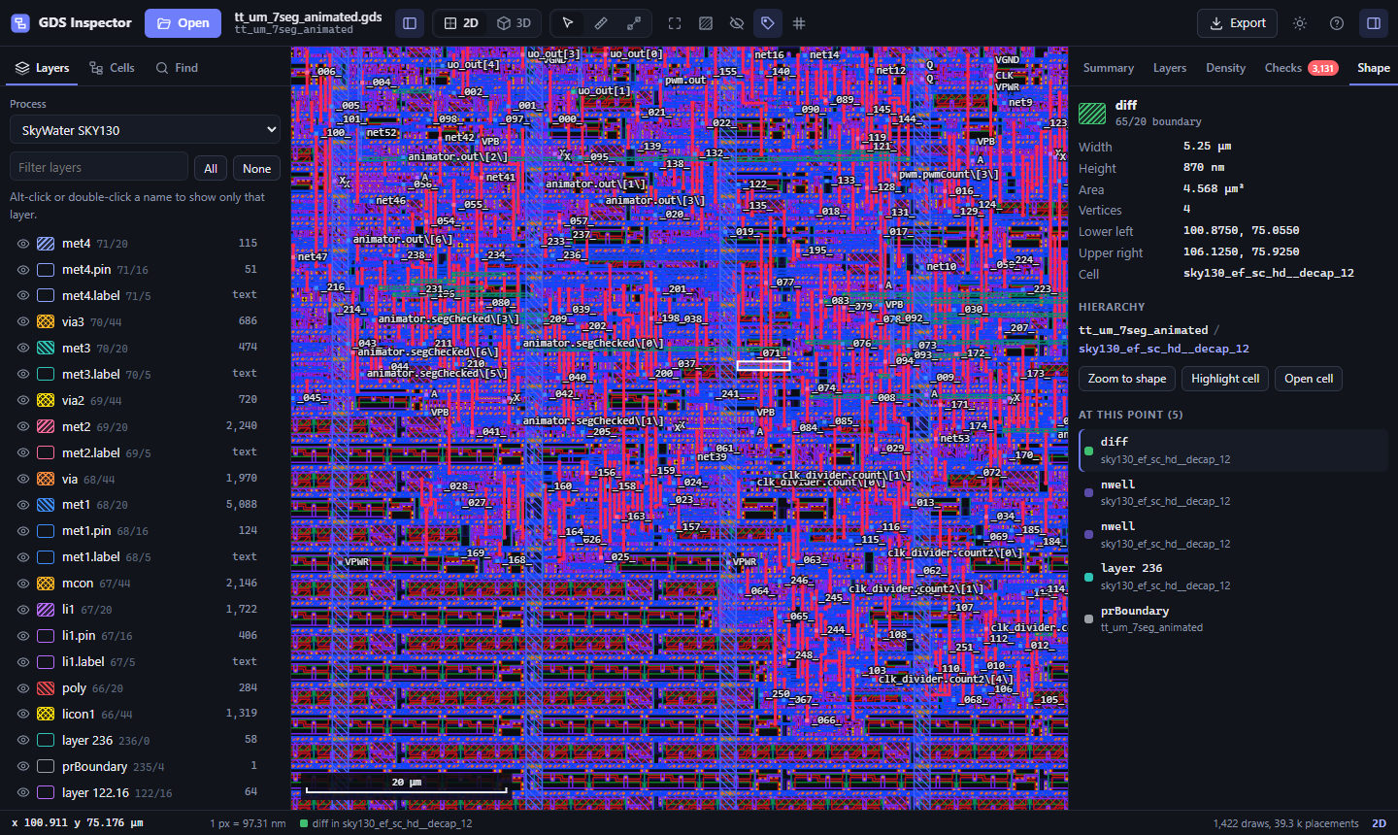Viewport: 1398px width, 835px height.
Task: Click the crossed-out eye toolbar icon
Action: 737,23
